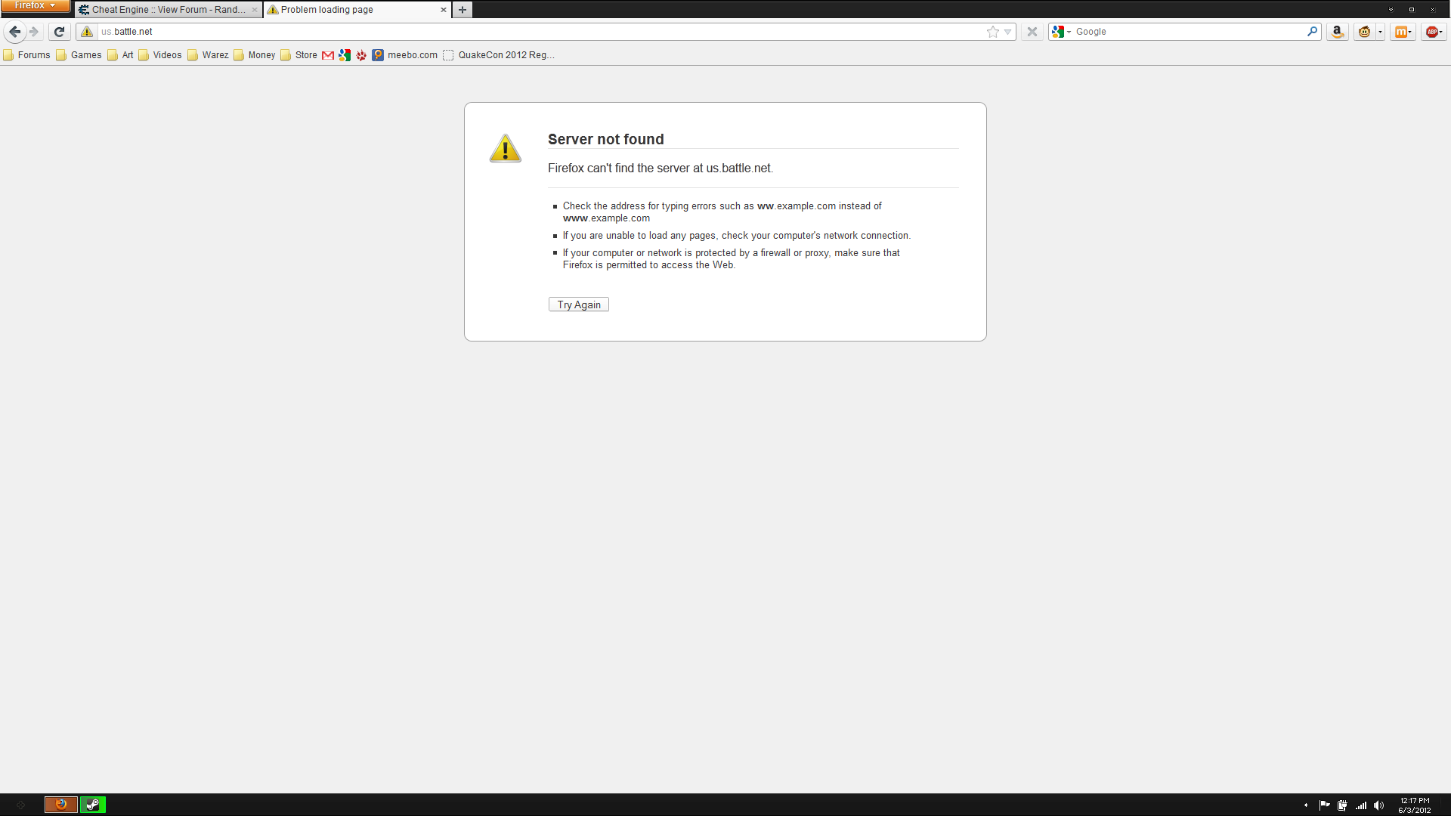The image size is (1451, 816).
Task: Open the Videos bookmark folder
Action: (x=160, y=55)
